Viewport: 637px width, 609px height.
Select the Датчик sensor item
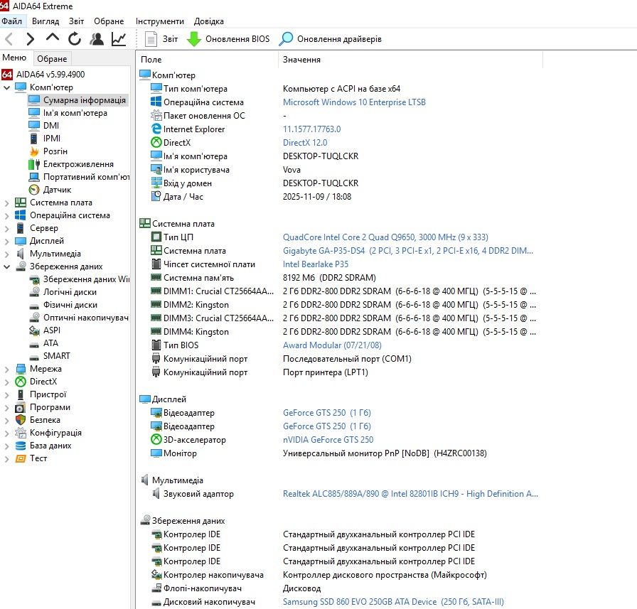[58, 190]
